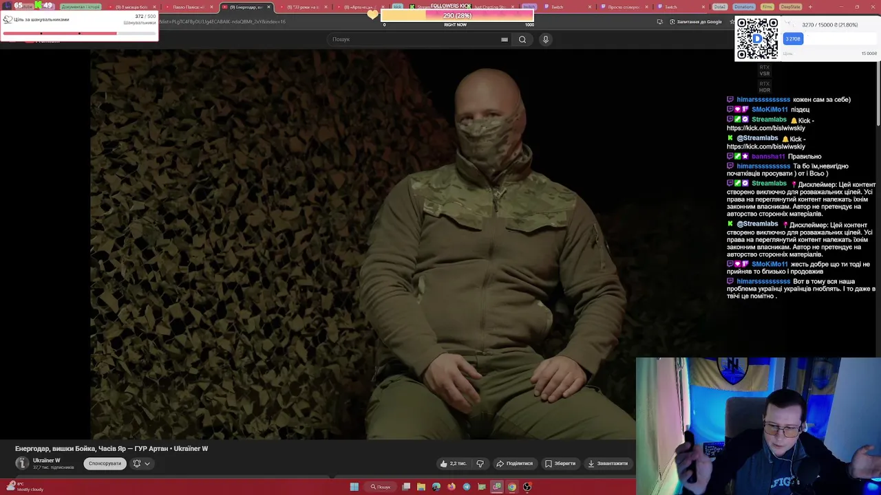Close the Енергодар browser tab
The height and width of the screenshot is (495, 881).
tap(268, 7)
